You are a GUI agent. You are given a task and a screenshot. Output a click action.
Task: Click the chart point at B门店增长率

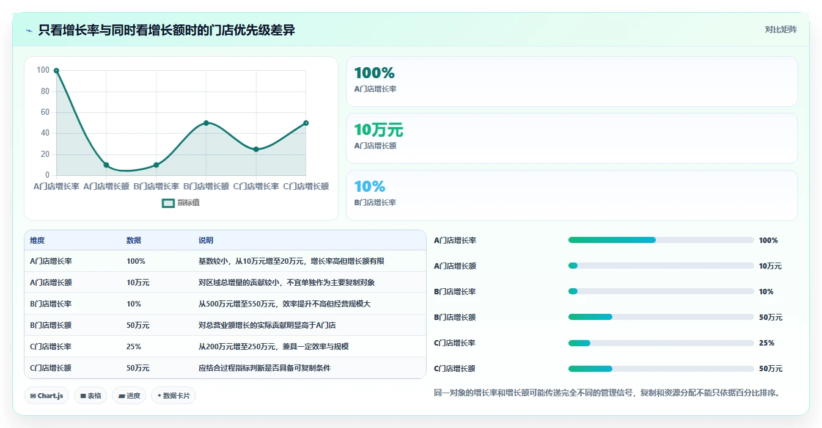[x=156, y=165]
